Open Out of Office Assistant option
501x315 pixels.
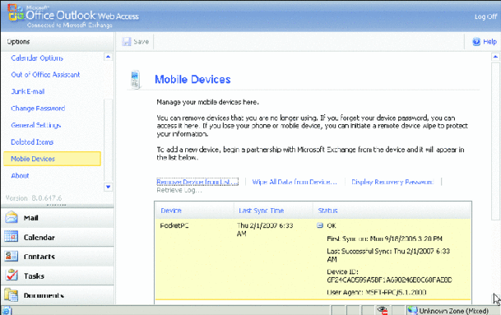tap(45, 75)
